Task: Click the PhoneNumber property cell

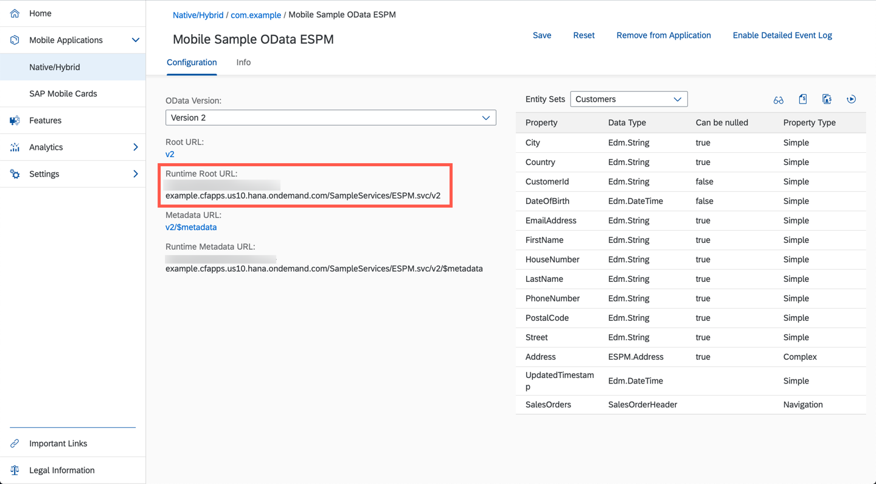Action: [x=553, y=298]
